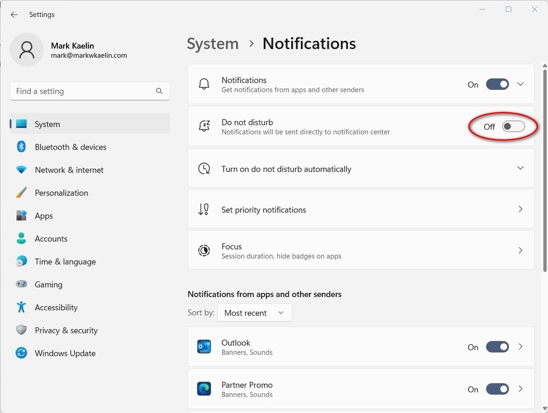The width and height of the screenshot is (548, 413).
Task: Open Outlook notification details chevron
Action: pyautogui.click(x=520, y=346)
